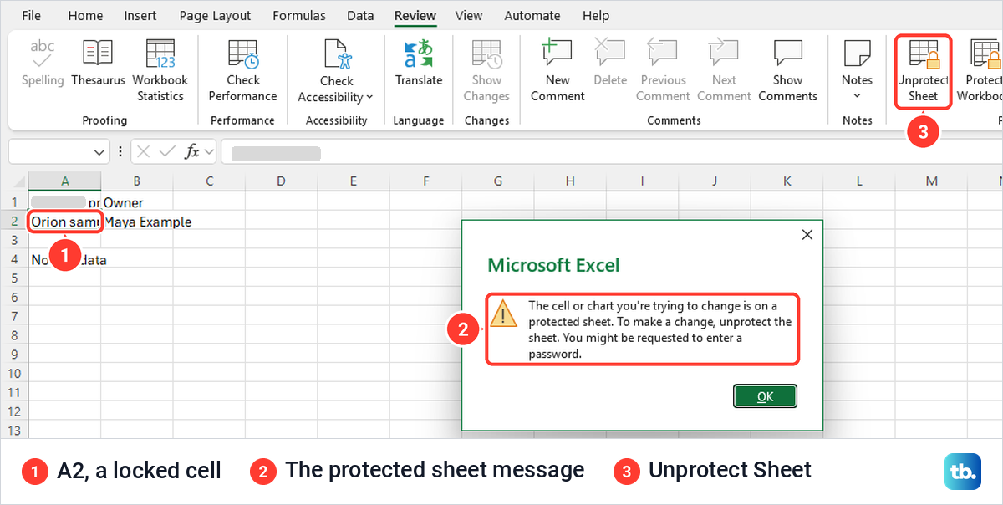Click in the formula bar input
The image size is (1003, 505).
[x=611, y=153]
